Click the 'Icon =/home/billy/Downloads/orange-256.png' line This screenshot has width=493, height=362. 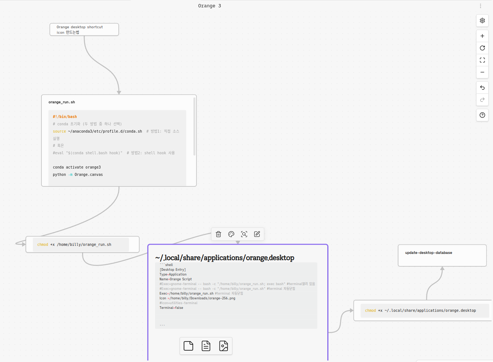point(197,298)
